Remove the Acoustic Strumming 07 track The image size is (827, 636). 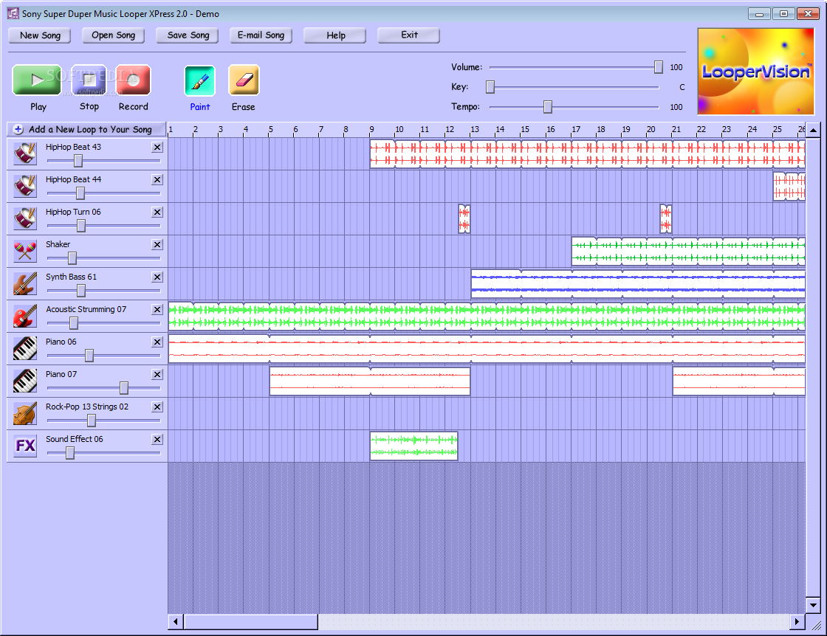[157, 309]
